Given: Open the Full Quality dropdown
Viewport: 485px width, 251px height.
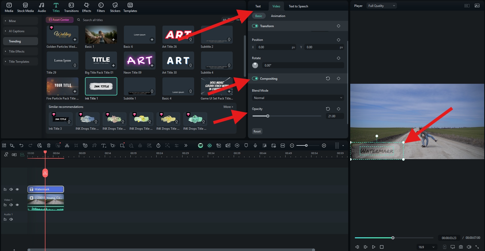Looking at the screenshot, I should (381, 6).
